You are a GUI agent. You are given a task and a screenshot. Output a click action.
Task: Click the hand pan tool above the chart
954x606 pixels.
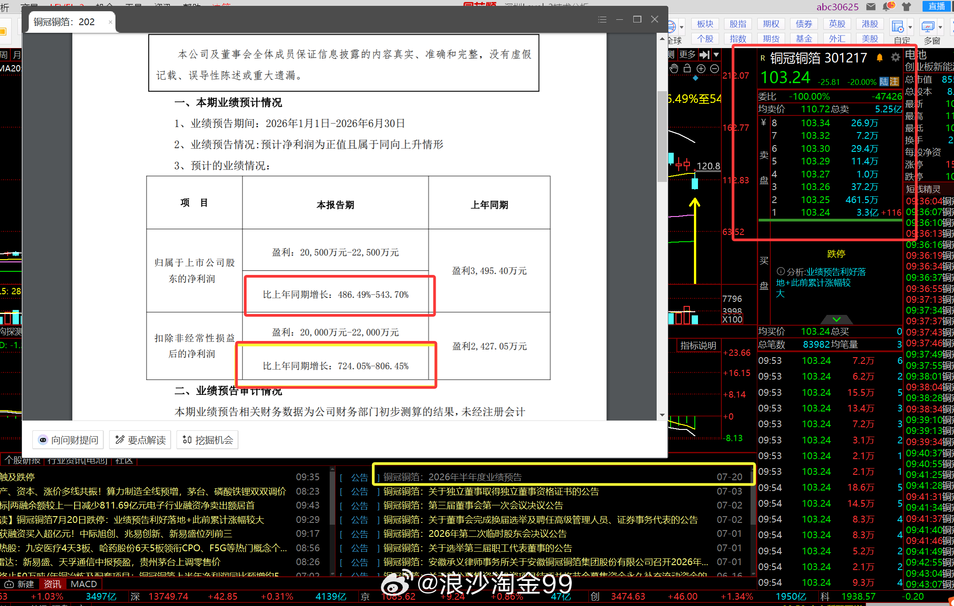(x=674, y=68)
